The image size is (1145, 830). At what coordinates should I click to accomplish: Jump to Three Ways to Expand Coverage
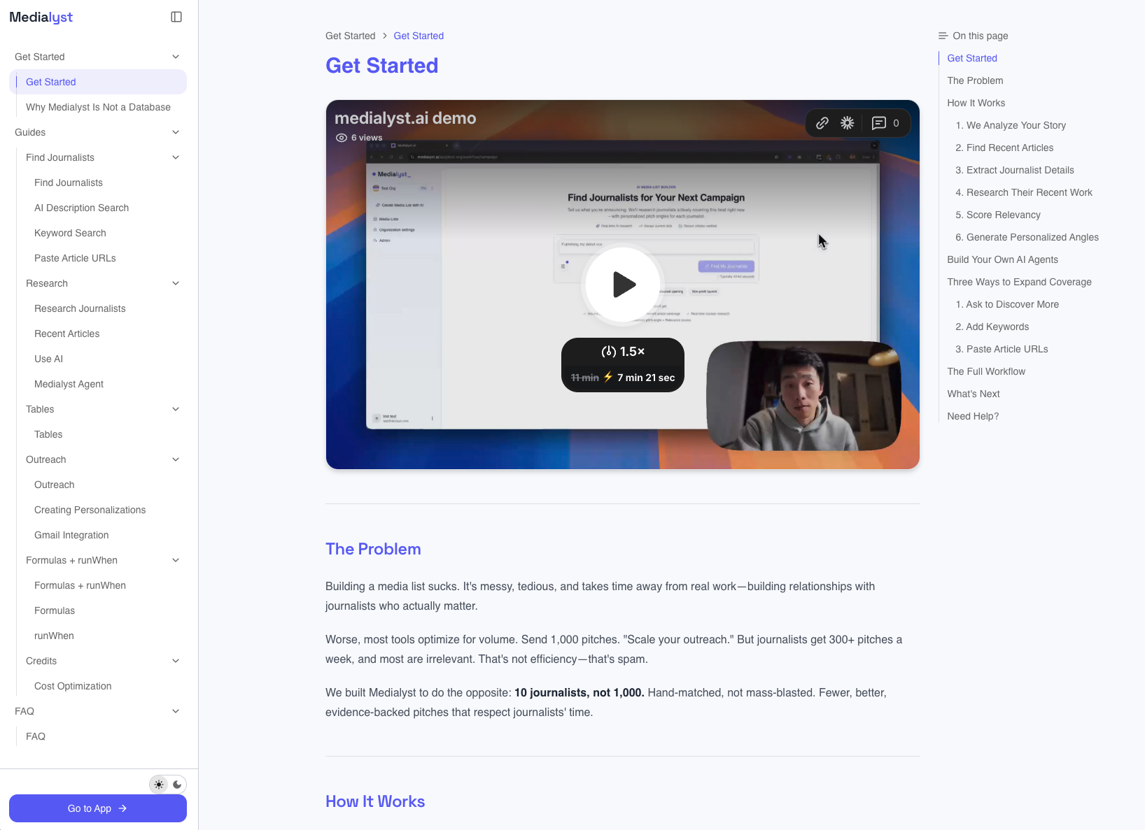tap(1019, 282)
